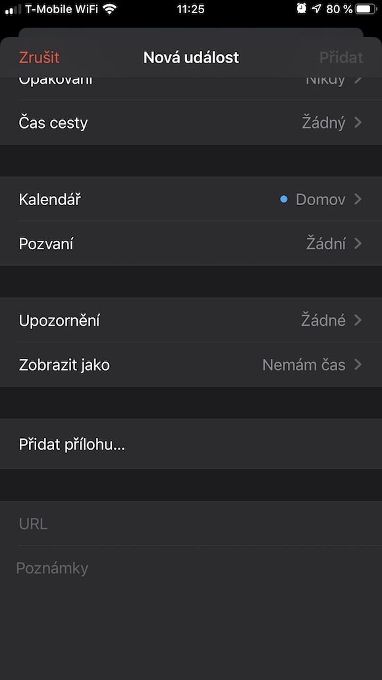
Task: Focus the URL input field
Action: click(191, 524)
